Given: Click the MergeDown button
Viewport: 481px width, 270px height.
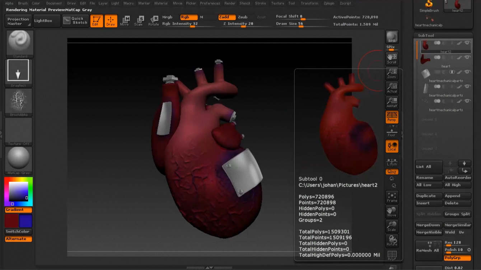Looking at the screenshot, I should pos(428,225).
